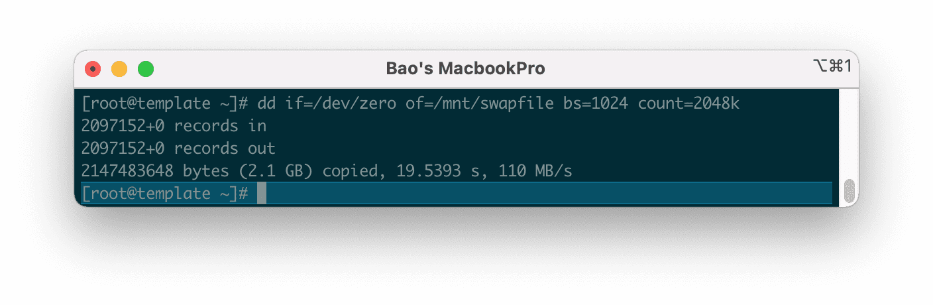This screenshot has height=305, width=933.
Task: Click the bs=1024 argument text
Action: tap(595, 103)
